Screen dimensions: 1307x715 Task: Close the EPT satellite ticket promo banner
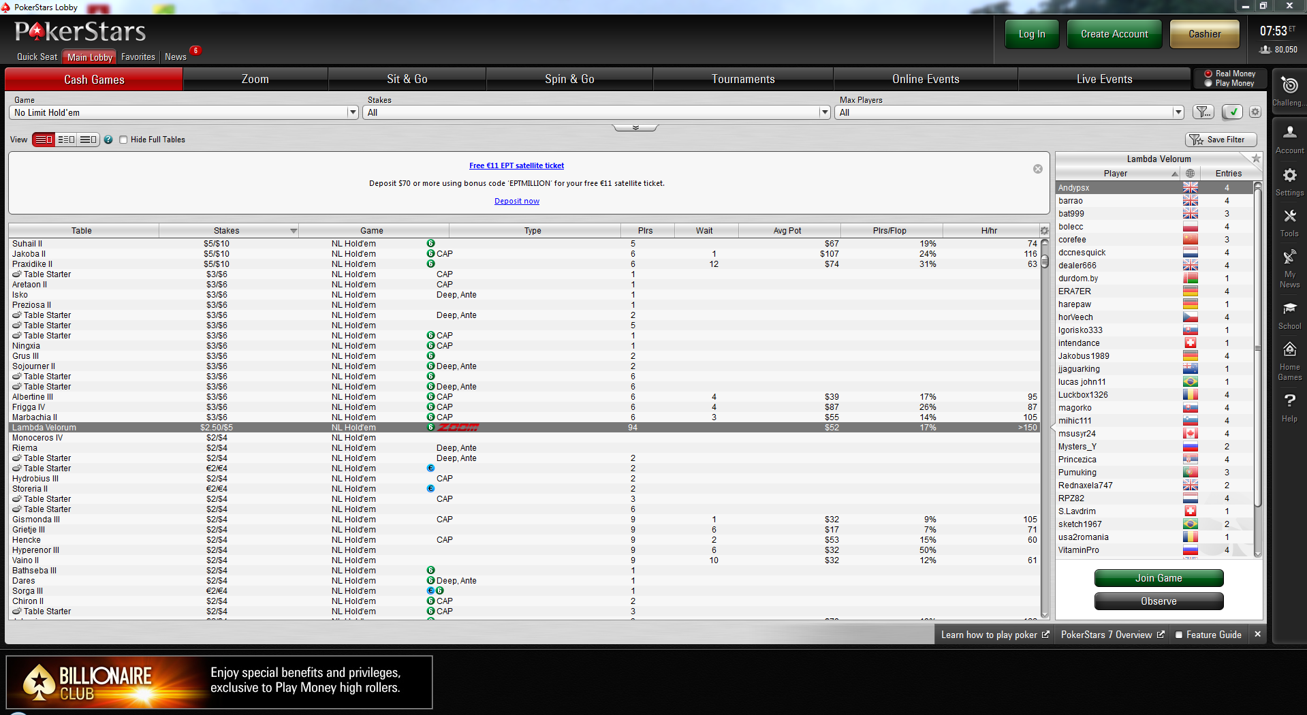coord(1038,169)
